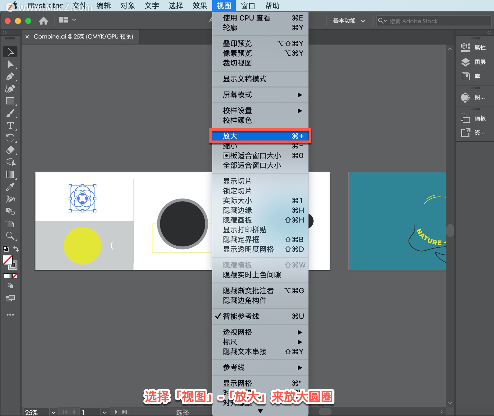The width and height of the screenshot is (494, 416).
Task: Open the Window (窗口) menu
Action: click(x=248, y=6)
